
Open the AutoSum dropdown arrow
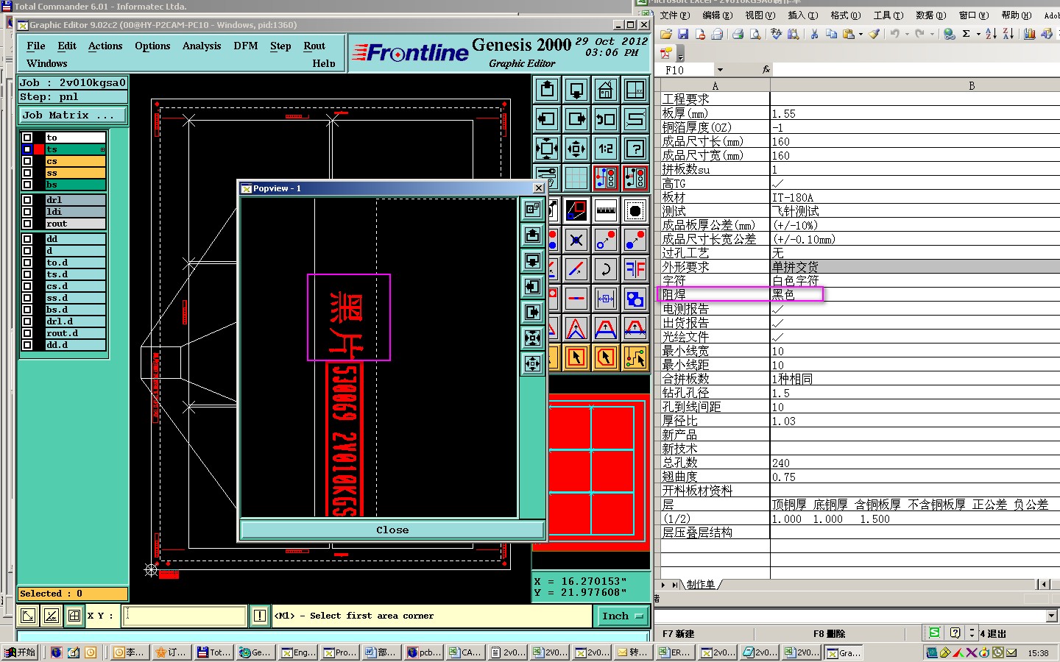(x=978, y=34)
